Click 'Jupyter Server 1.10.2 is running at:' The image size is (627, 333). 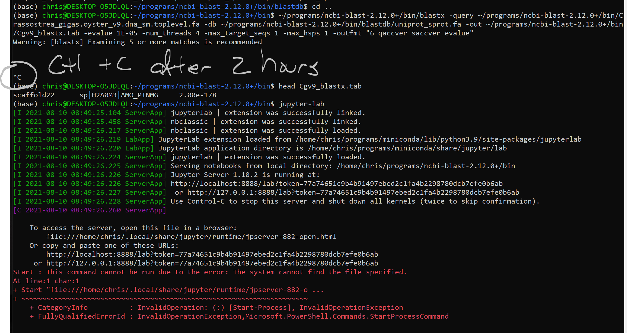pos(245,175)
